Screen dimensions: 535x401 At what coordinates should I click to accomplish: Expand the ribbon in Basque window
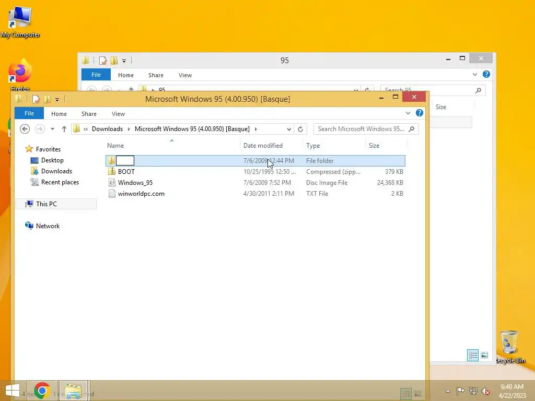pos(408,113)
